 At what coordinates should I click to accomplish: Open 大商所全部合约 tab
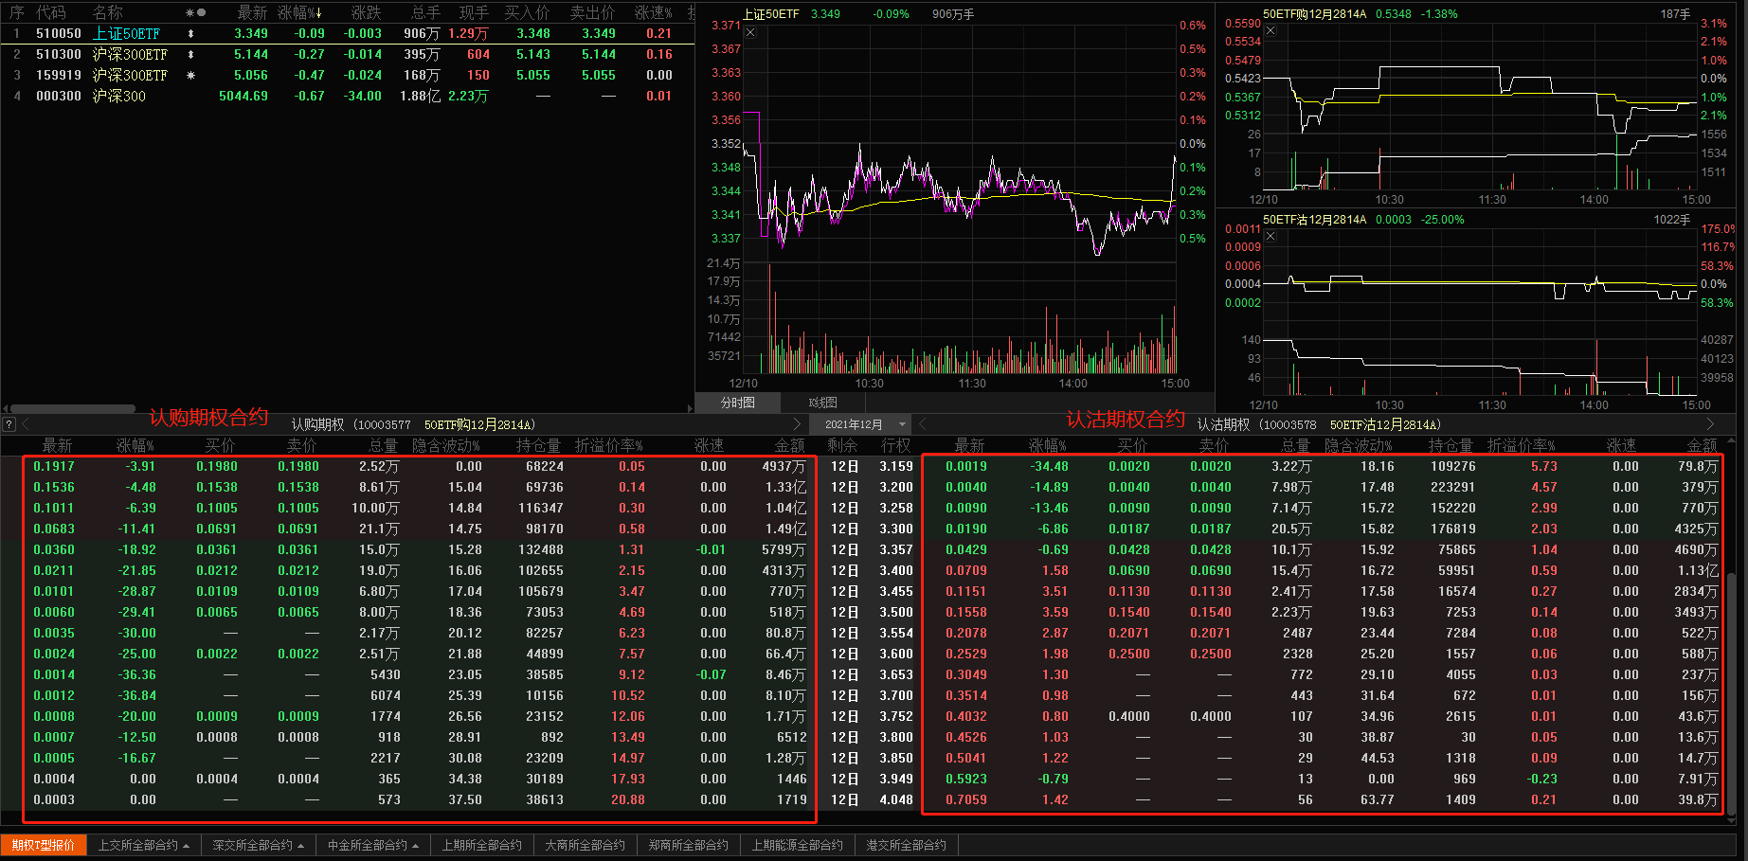point(586,845)
